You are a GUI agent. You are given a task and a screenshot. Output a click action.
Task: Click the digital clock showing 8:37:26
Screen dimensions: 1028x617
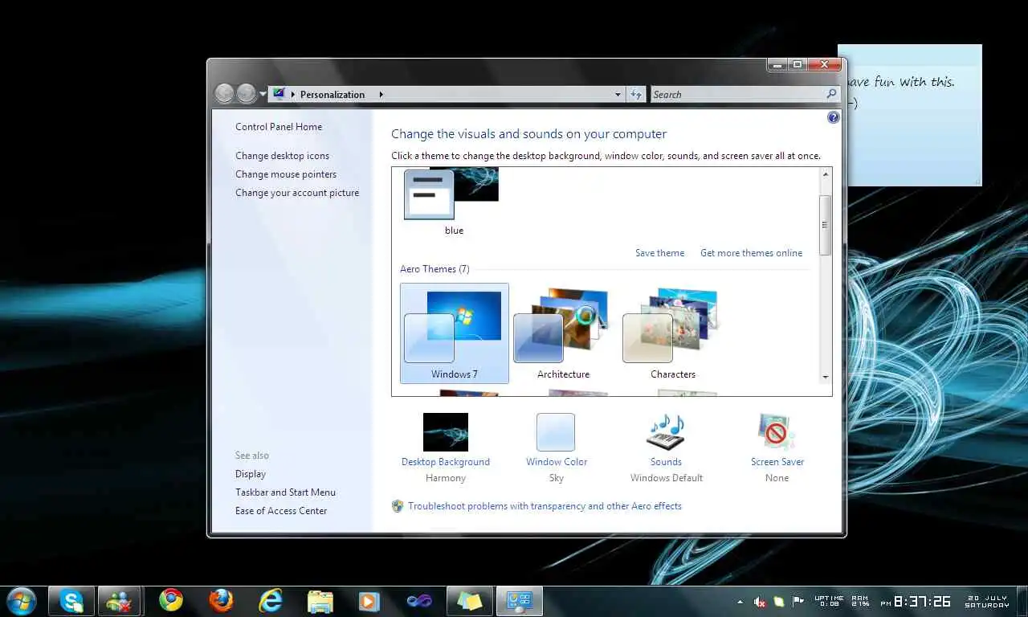click(921, 601)
